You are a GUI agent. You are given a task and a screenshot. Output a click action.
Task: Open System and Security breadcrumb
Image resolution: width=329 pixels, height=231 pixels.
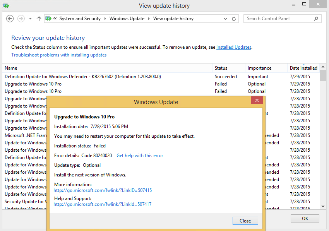point(80,19)
